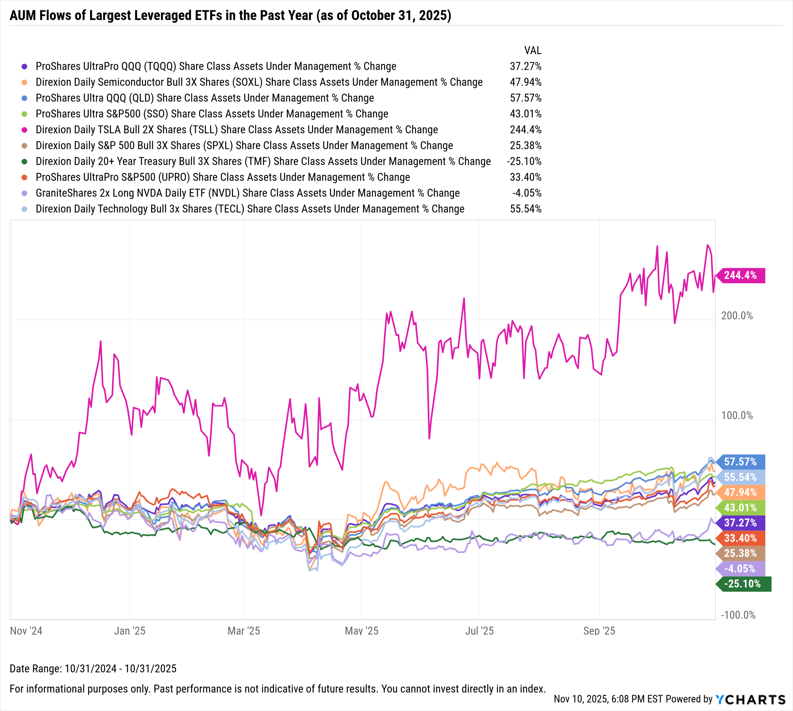793x711 pixels.
Task: Click the May '25 x-axis label
Action: 361,631
